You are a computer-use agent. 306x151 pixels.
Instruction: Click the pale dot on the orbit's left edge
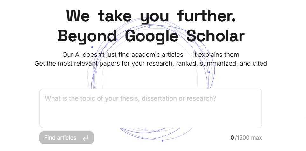[x=96, y=72]
